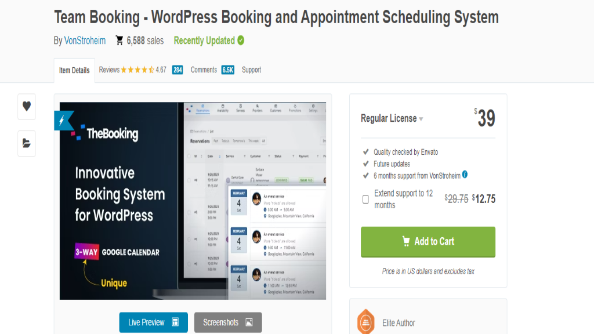
Task: Visit the VonStroheim author link
Action: (x=85, y=41)
